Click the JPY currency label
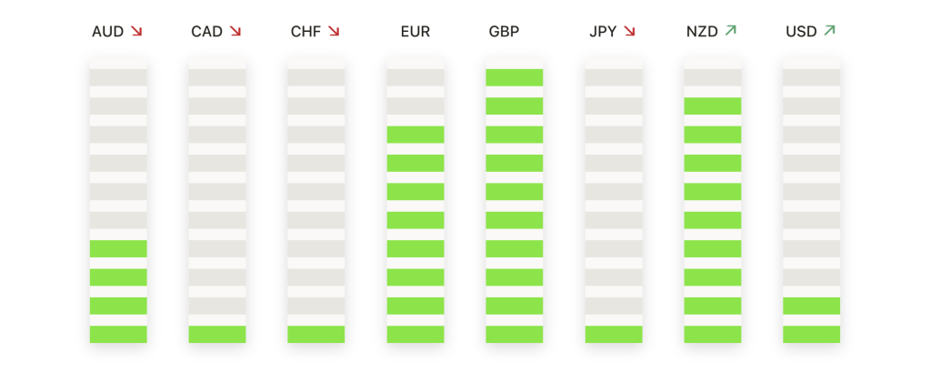Viewport: 931px width, 372px height. point(603,32)
